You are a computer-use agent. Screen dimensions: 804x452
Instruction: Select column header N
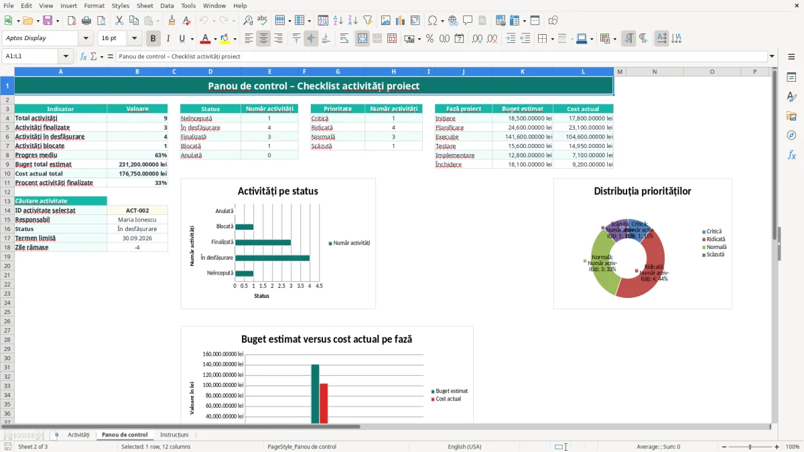coord(655,72)
